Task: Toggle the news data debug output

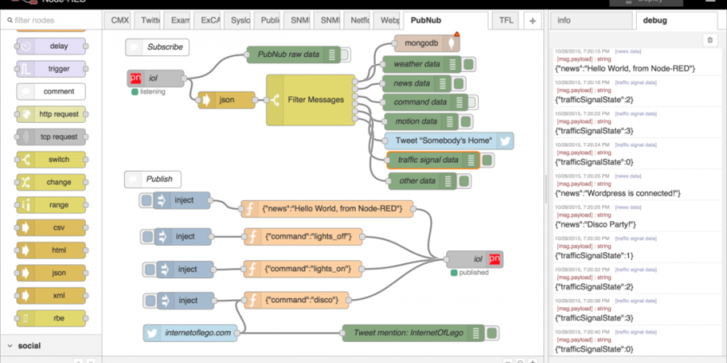Action: (x=459, y=84)
